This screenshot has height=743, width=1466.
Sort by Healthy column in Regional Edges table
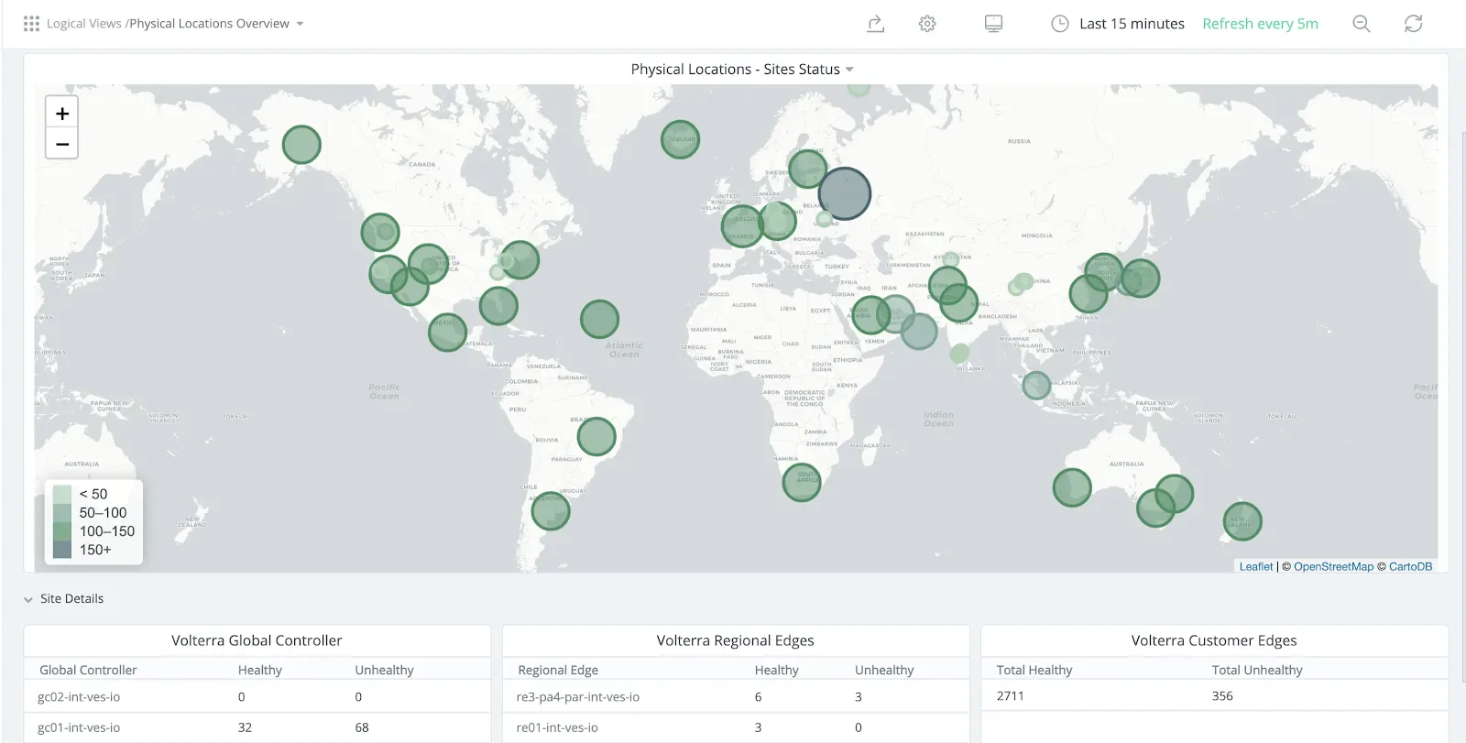pos(777,671)
